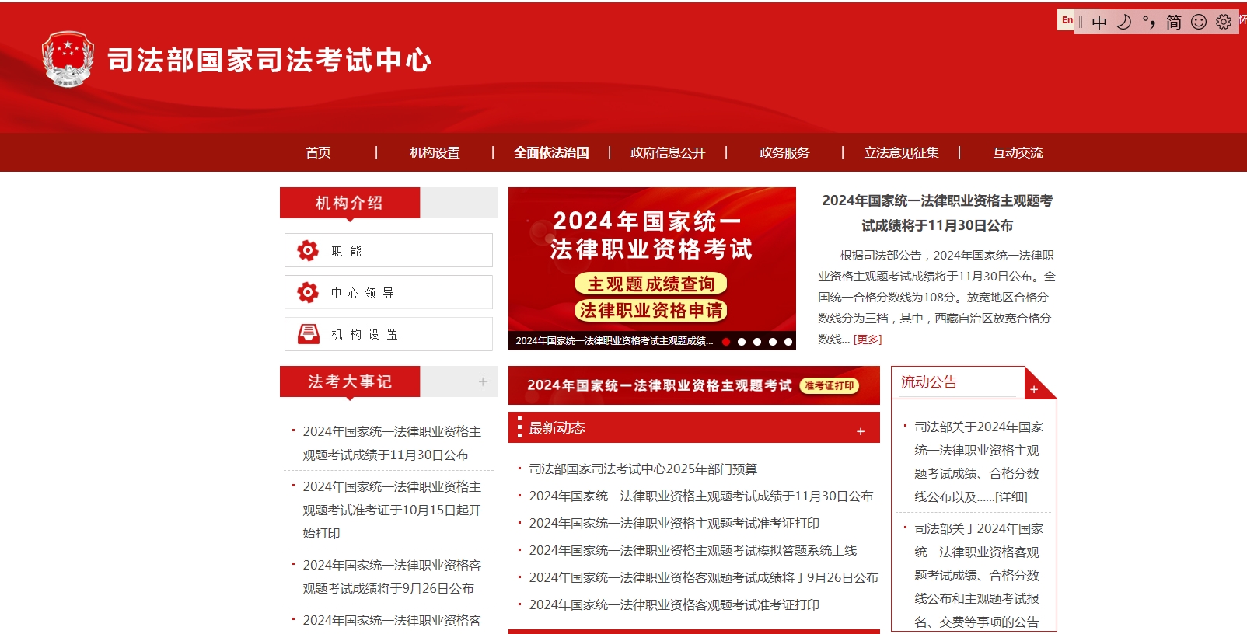Click the national emblem logo in header
Image resolution: width=1247 pixels, height=634 pixels.
(x=68, y=59)
